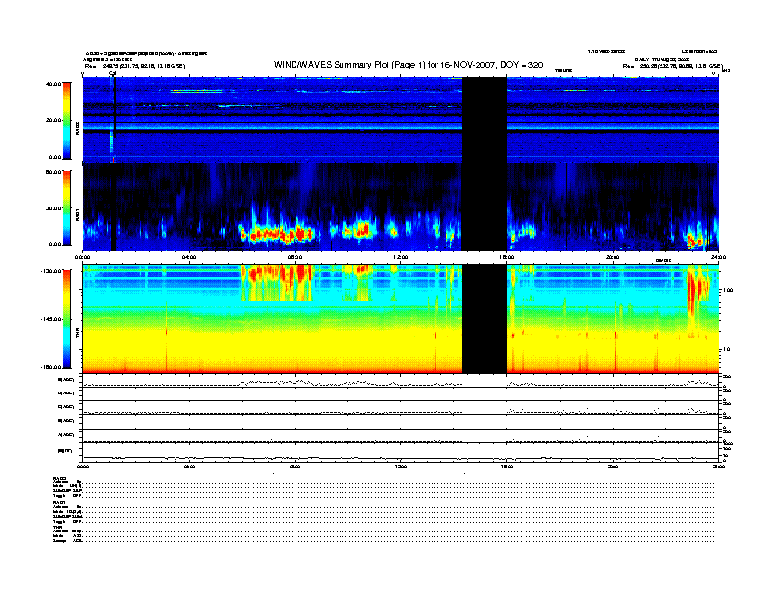775x599 pixels.
Task: Click the 12:00 tick label below RAD1 panel
Action: click(401, 257)
